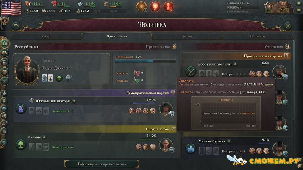Open the red chess pawn icon at top

point(168,6)
